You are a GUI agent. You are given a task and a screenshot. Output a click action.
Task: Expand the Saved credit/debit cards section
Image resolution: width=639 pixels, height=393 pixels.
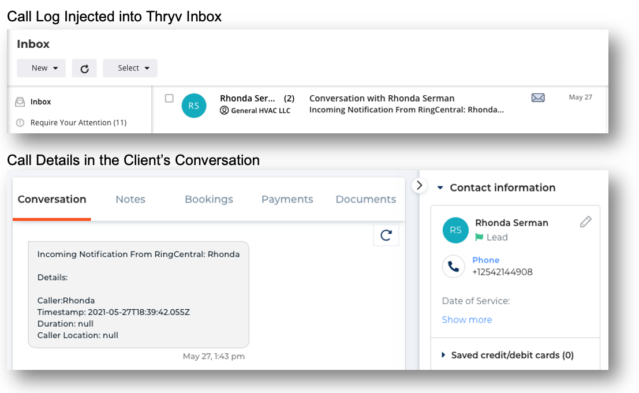[444, 355]
